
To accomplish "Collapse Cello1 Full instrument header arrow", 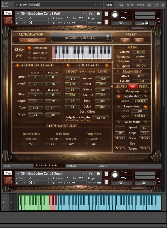I will point(18,14).
